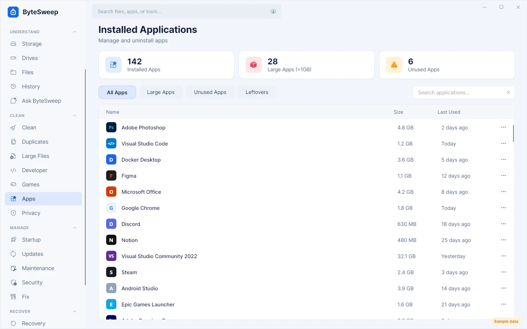Go to the Security section

(43, 283)
